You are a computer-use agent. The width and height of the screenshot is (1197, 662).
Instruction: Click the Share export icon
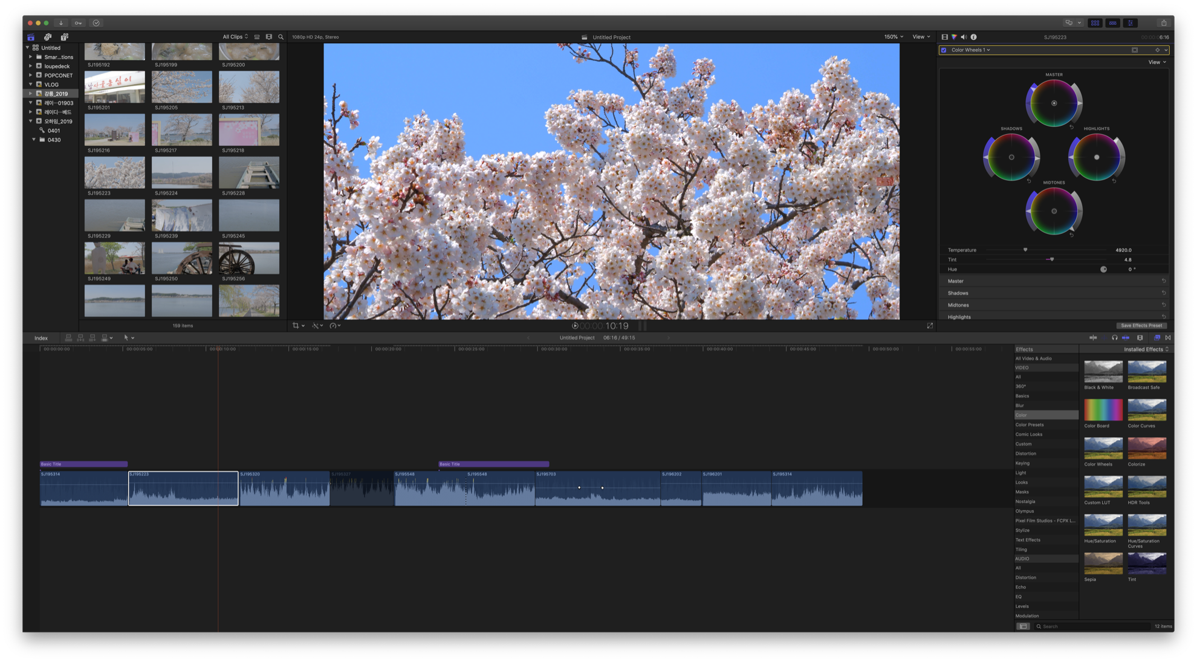pos(1163,23)
